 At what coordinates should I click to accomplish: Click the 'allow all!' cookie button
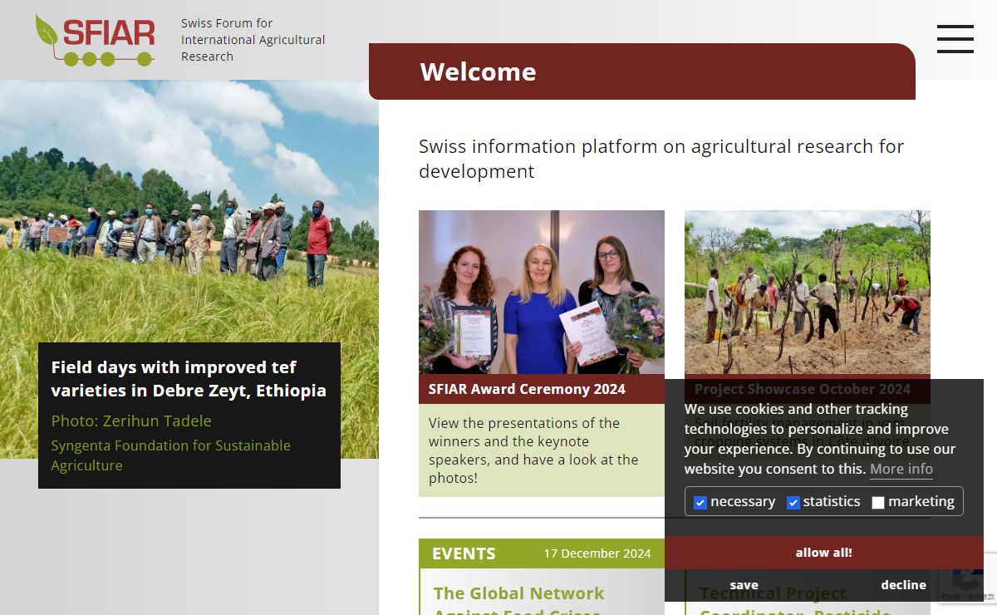[x=824, y=553]
